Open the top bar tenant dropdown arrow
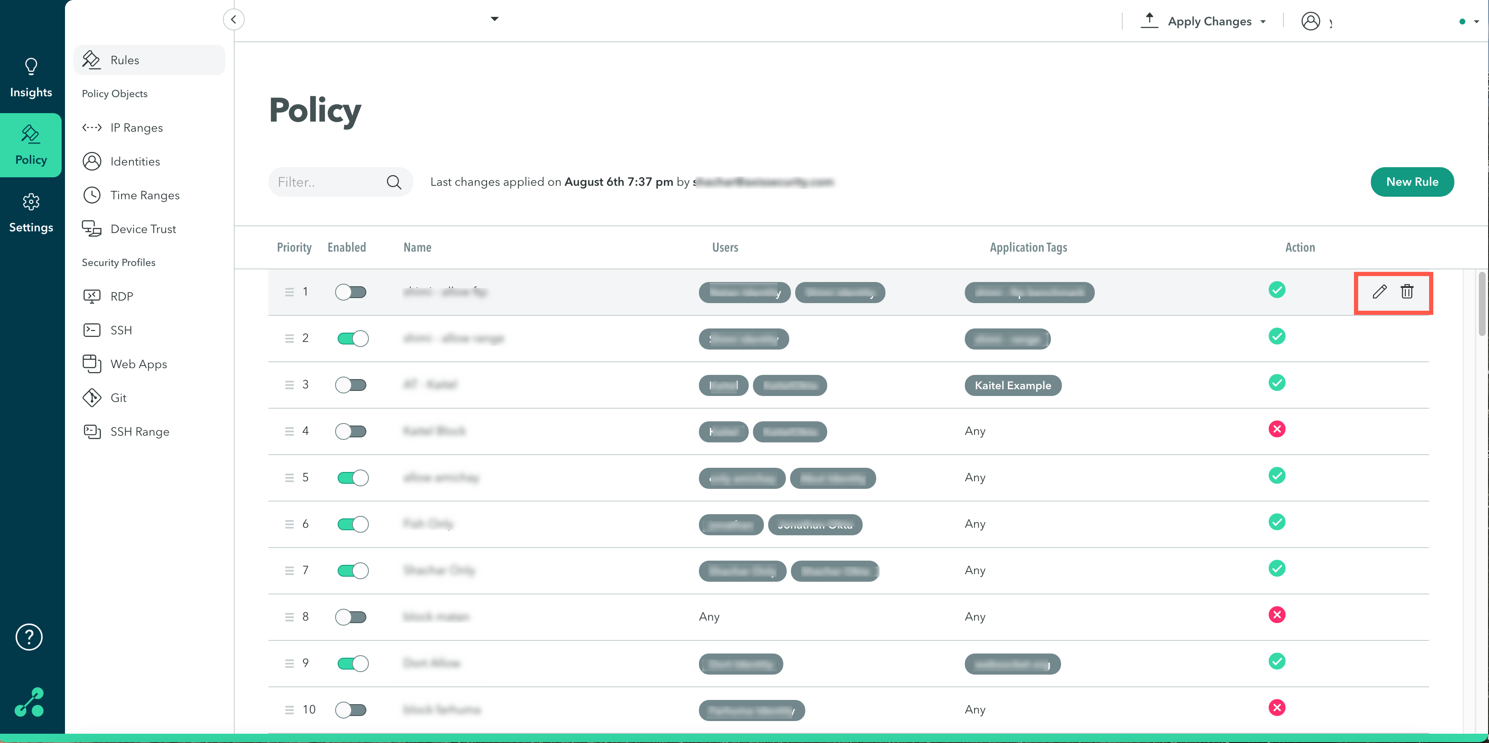Screen dimensions: 1489x743 494,19
